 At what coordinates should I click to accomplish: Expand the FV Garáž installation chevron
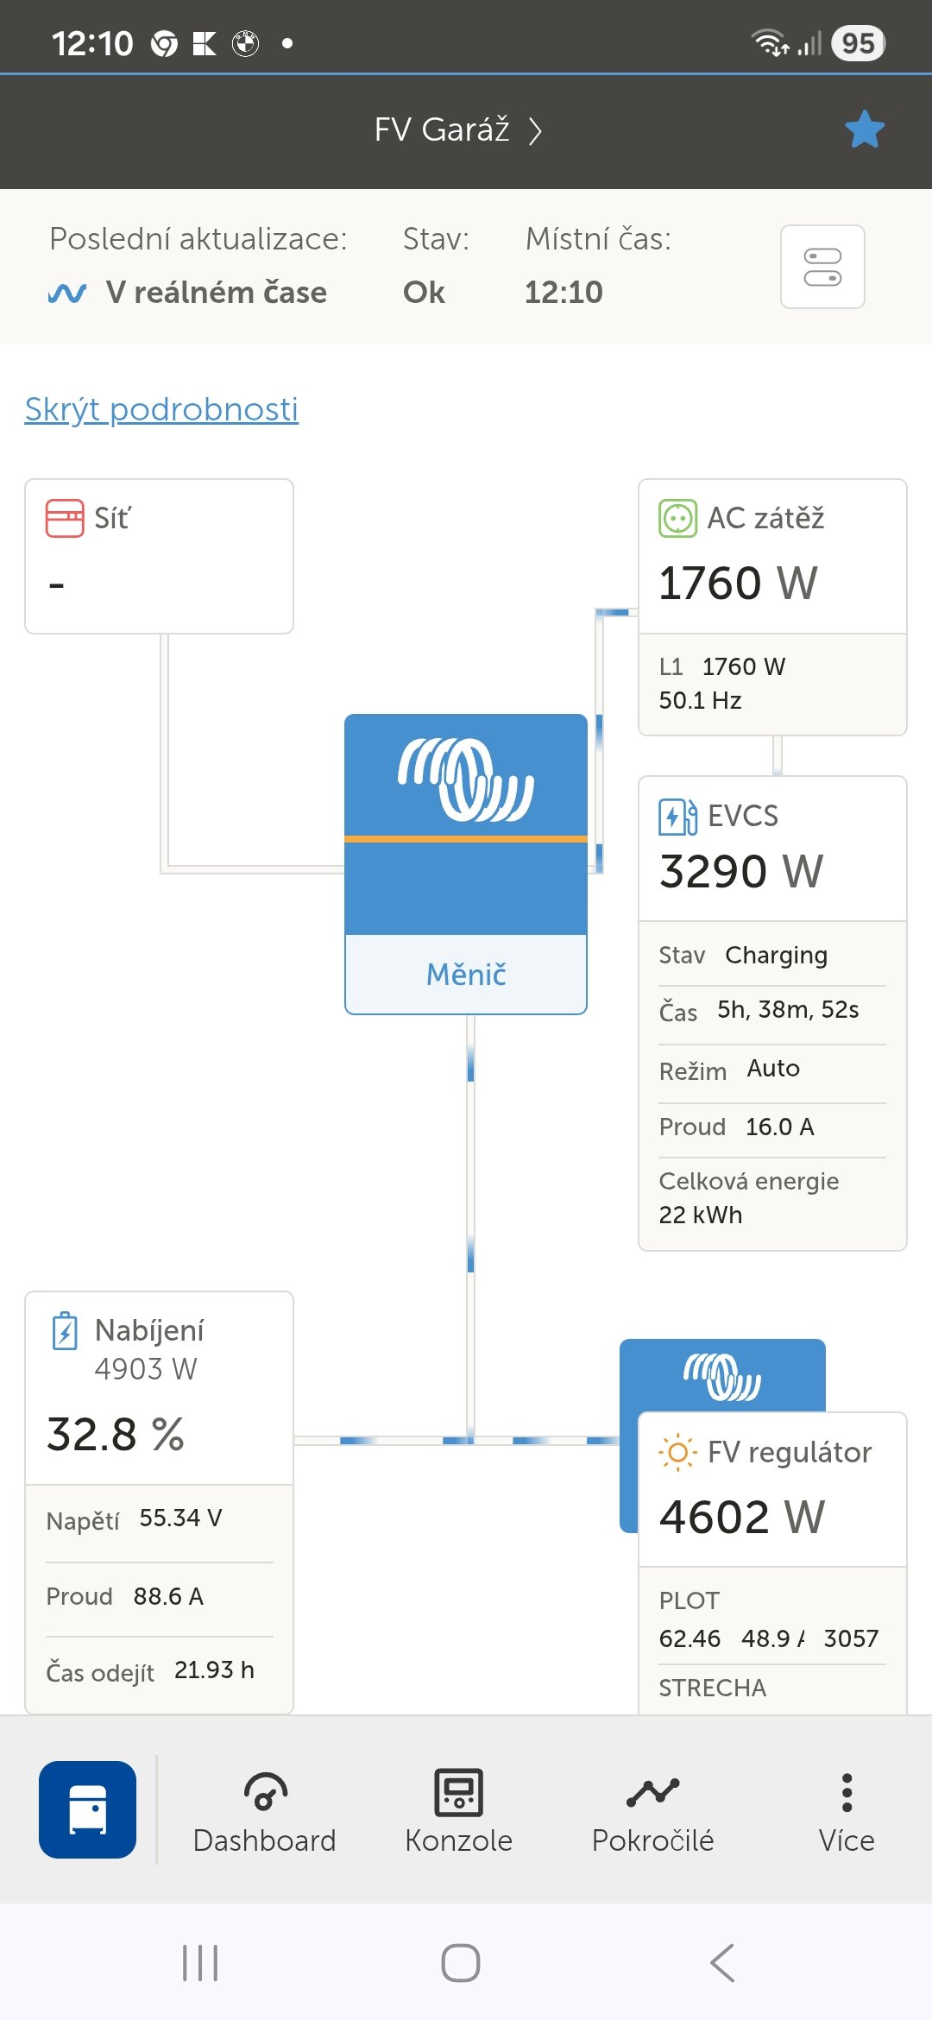535,130
